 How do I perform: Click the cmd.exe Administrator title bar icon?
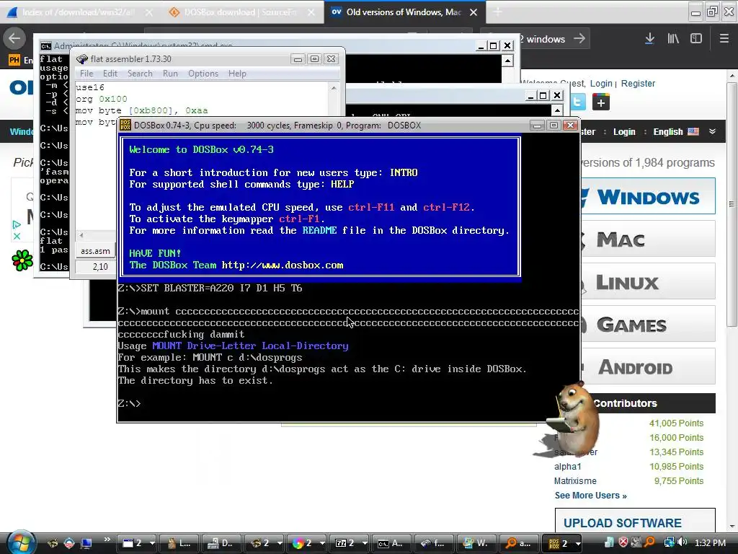point(45,45)
